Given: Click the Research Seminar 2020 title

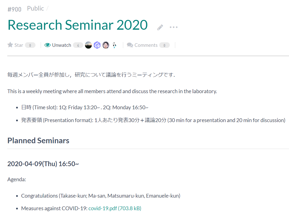Looking at the screenshot, I should point(78,25).
